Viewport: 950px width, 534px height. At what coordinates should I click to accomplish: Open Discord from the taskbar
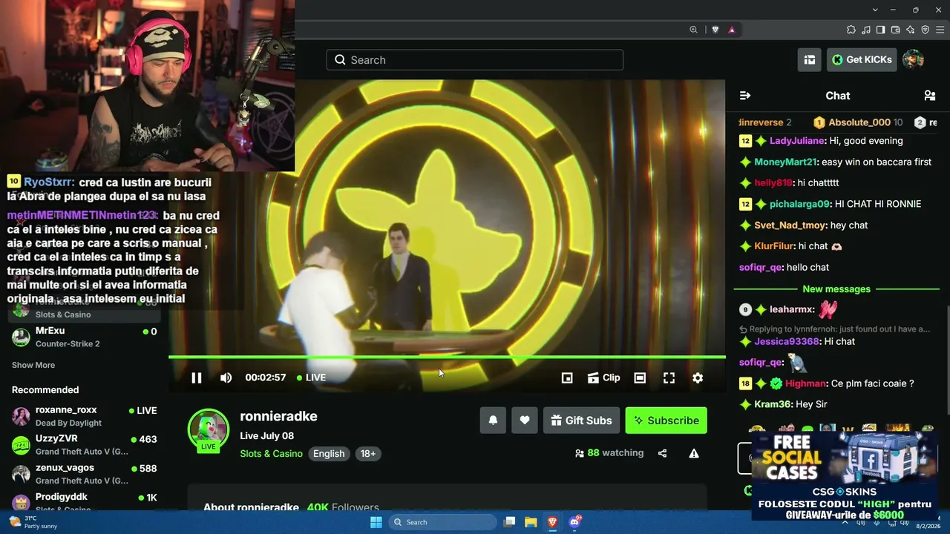pyautogui.click(x=574, y=522)
